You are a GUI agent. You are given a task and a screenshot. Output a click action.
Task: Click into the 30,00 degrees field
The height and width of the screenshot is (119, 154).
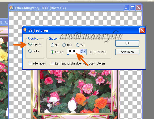[74, 51]
